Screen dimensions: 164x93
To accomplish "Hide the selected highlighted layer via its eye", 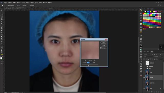I will pos(144,78).
